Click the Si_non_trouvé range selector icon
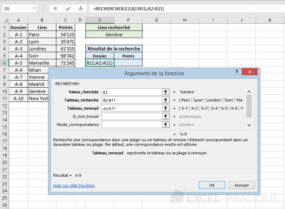The image size is (285, 209). [165, 116]
